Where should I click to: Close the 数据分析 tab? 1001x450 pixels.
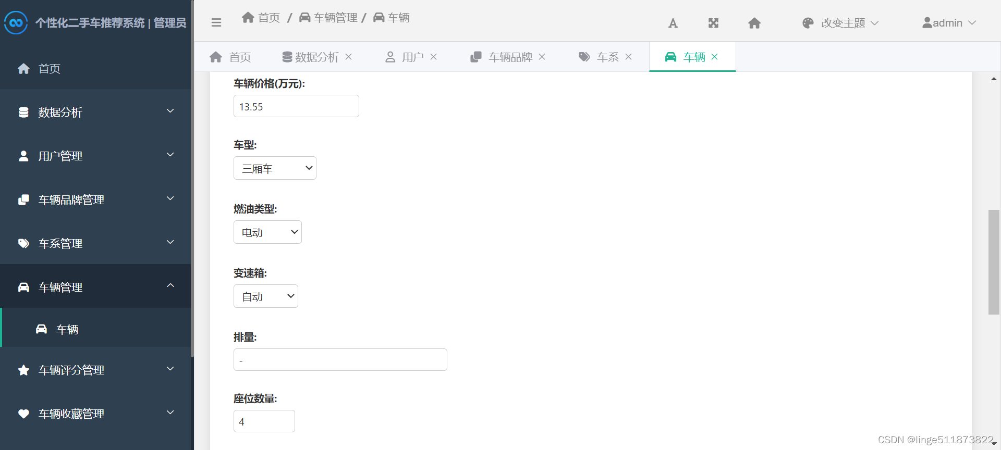click(349, 57)
